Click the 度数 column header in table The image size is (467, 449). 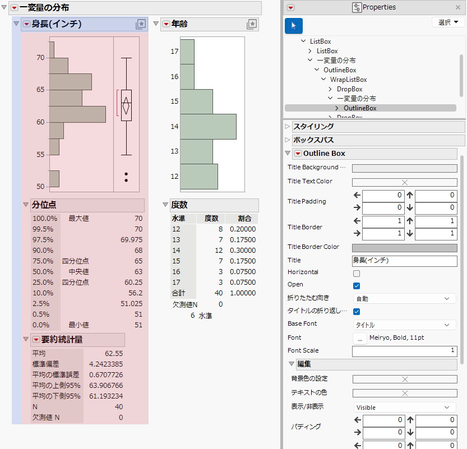coord(211,219)
